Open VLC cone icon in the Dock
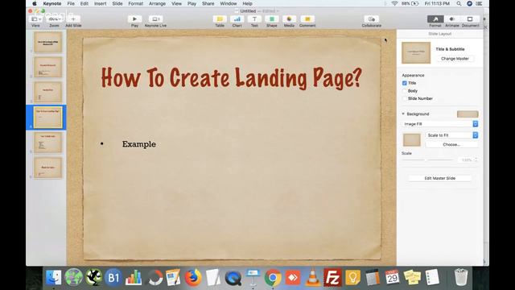The height and width of the screenshot is (290, 515). click(x=313, y=277)
